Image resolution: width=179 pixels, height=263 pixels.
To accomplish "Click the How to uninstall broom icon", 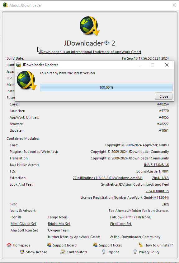I will pos(141,245).
